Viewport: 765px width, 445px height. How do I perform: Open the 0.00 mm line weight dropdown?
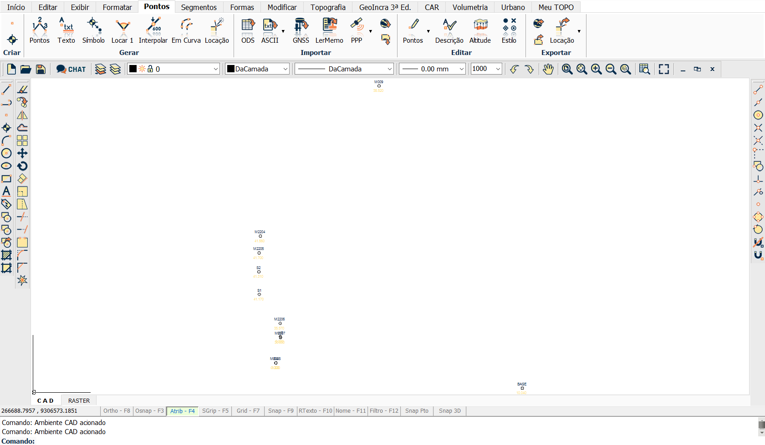coord(461,69)
